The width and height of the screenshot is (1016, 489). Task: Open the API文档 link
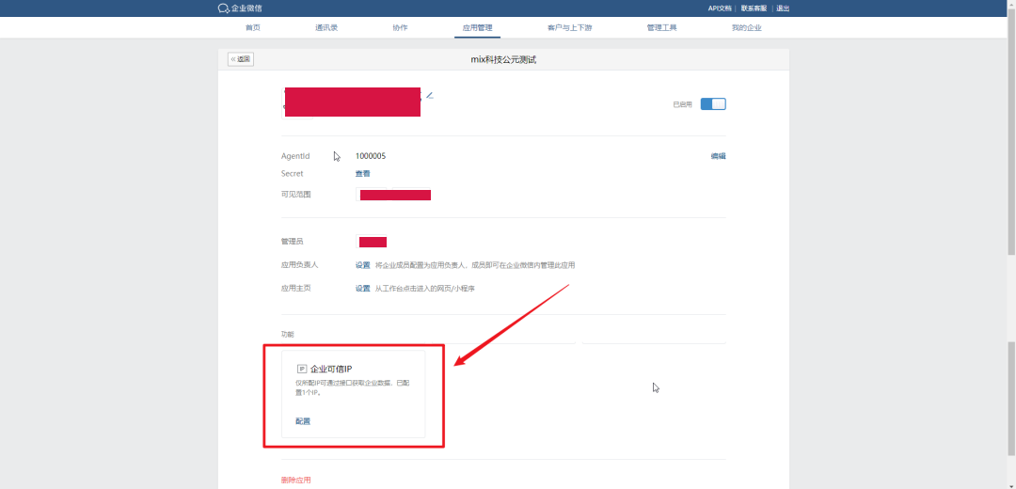tap(720, 8)
